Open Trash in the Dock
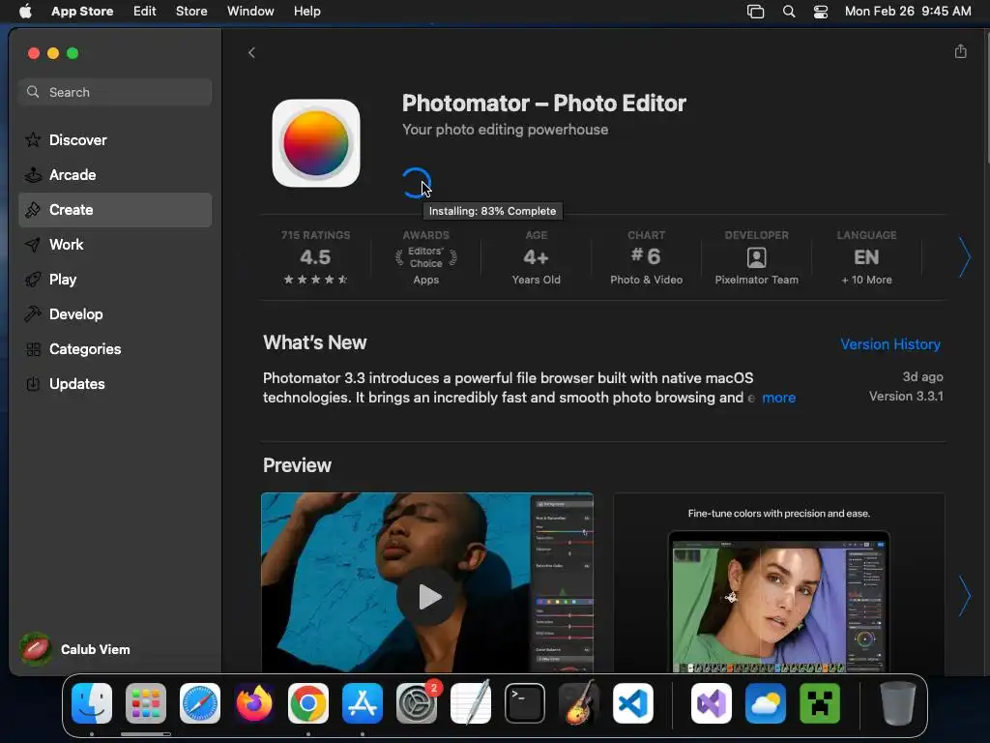 (x=898, y=703)
